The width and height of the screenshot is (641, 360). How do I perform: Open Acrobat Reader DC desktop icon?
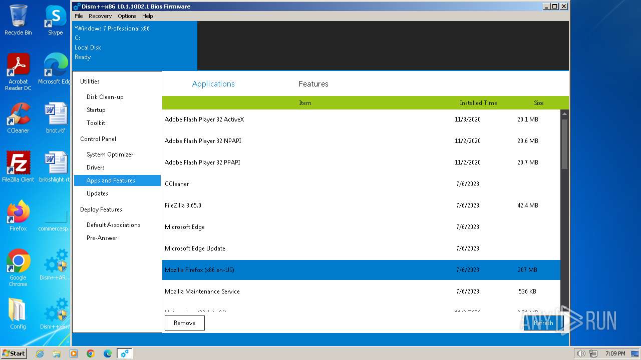pos(18,72)
